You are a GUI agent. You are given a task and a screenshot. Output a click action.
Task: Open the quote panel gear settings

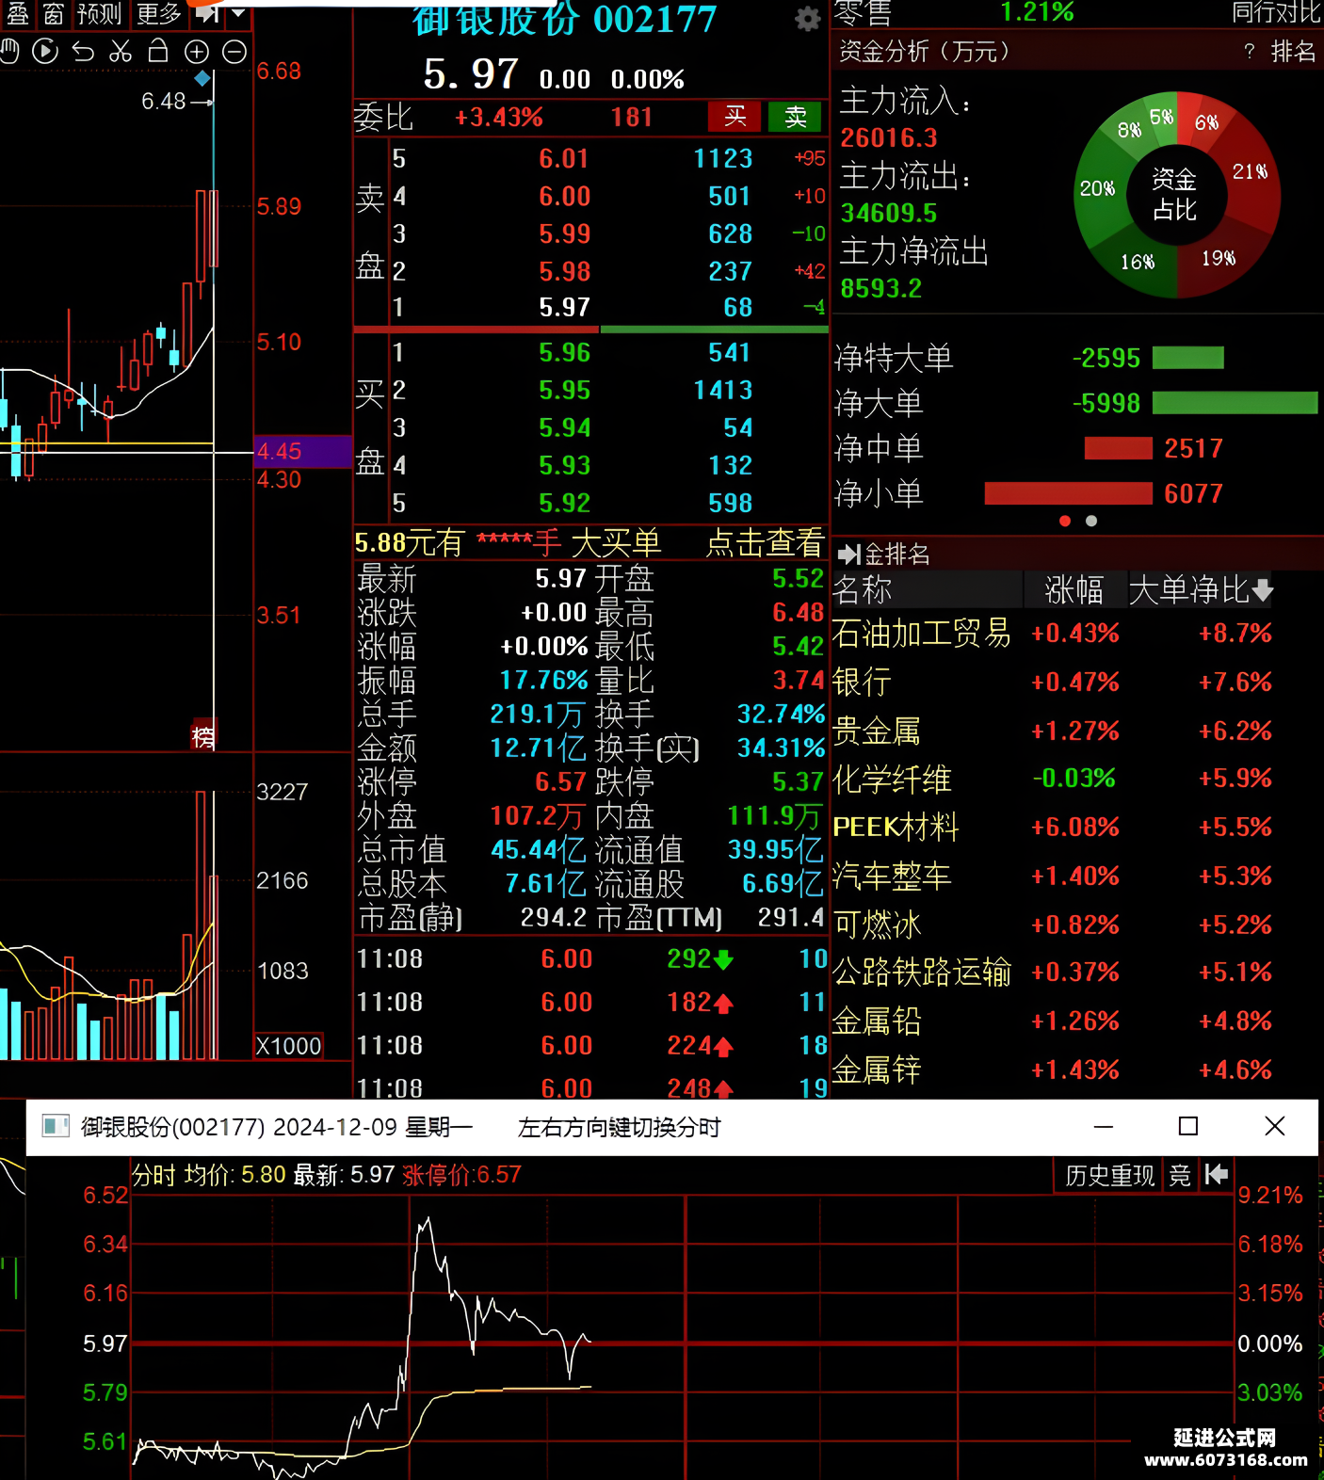(x=807, y=19)
